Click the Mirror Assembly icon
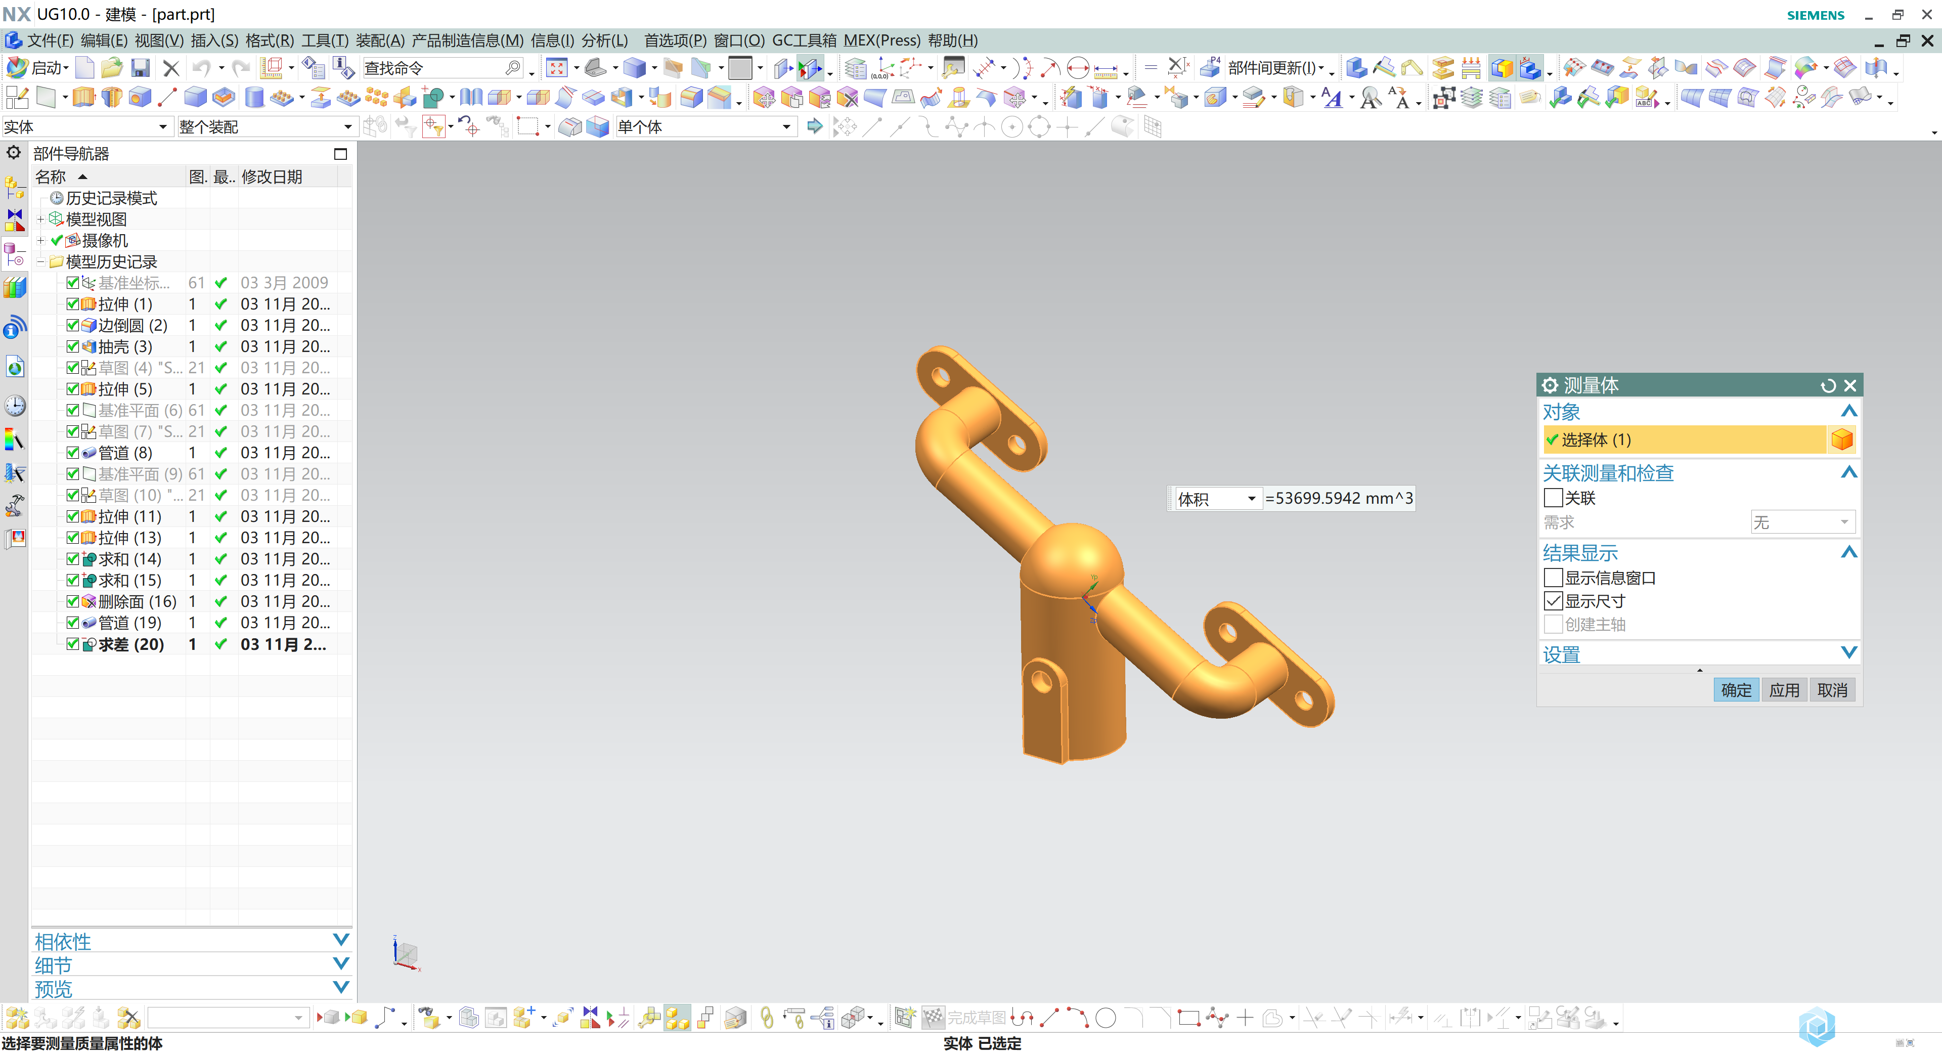This screenshot has height=1054, width=1942. click(x=590, y=1018)
